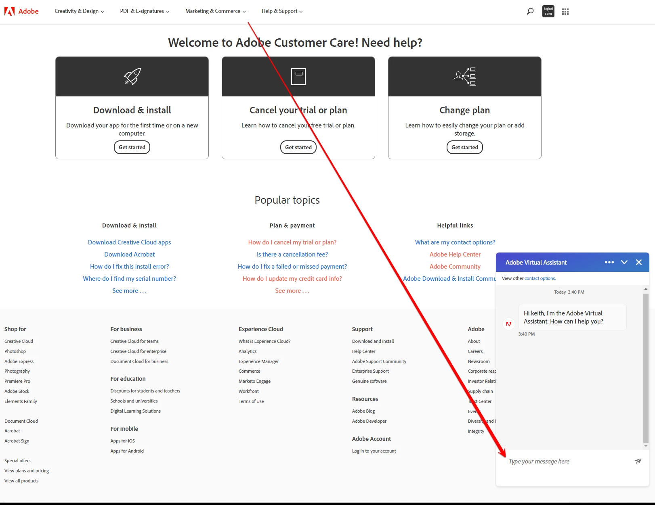Open the Careers footer link

tap(475, 351)
